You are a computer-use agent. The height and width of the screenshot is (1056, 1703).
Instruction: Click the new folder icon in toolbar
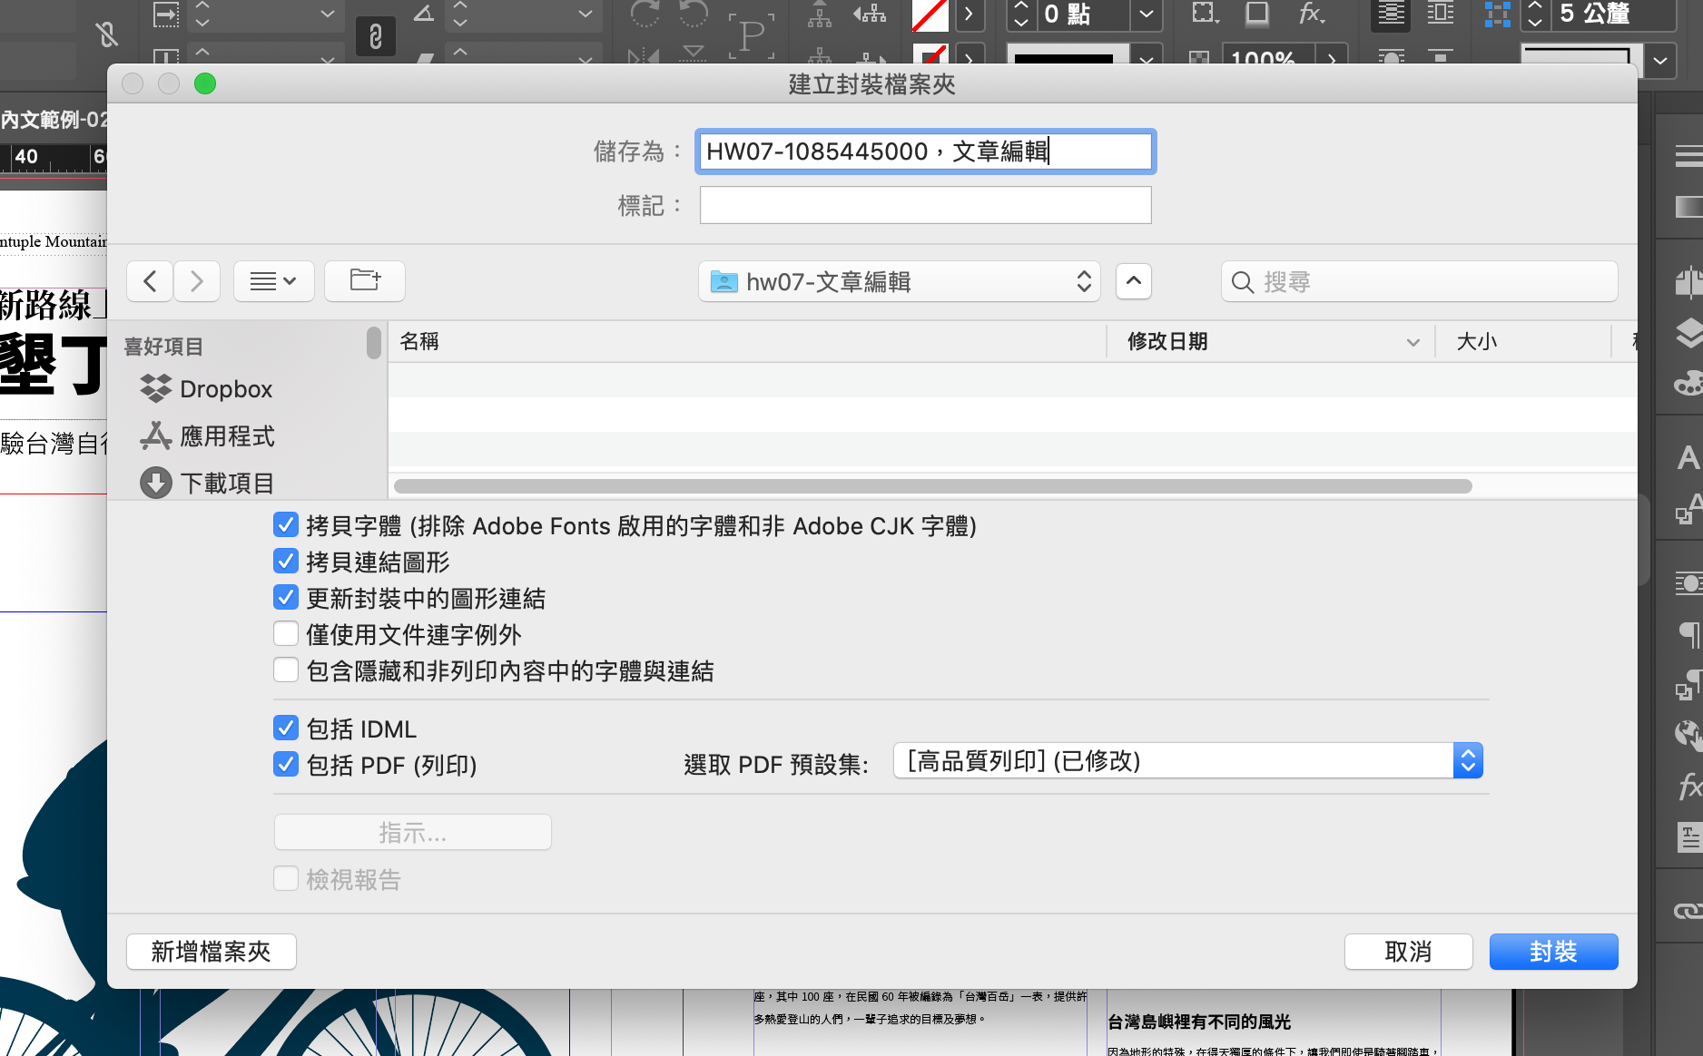[365, 281]
